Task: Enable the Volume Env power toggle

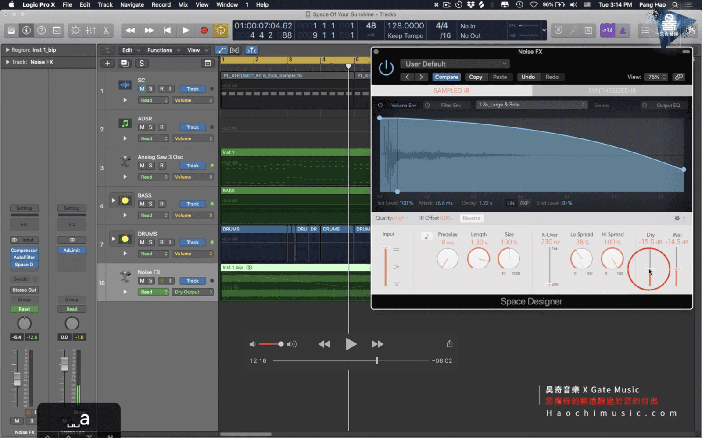Action: [x=380, y=105]
